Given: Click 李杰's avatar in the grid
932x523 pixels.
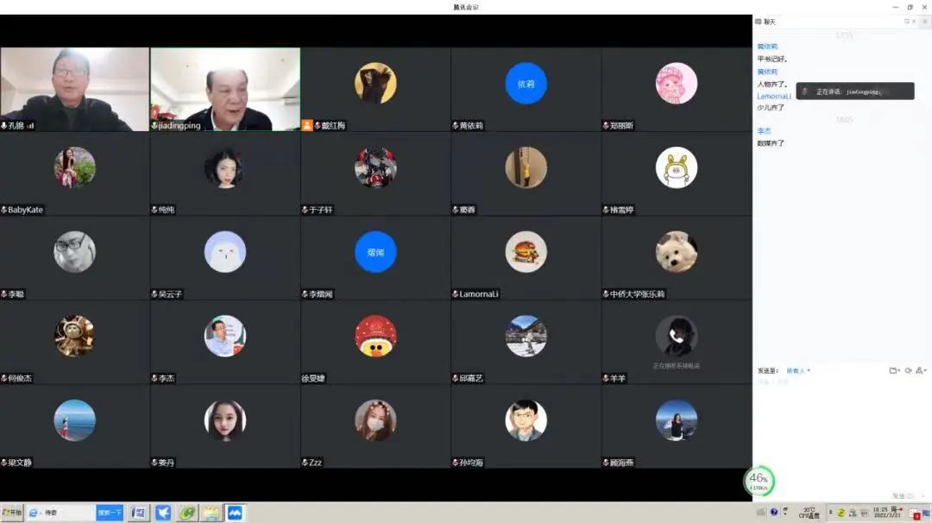Looking at the screenshot, I should (225, 337).
